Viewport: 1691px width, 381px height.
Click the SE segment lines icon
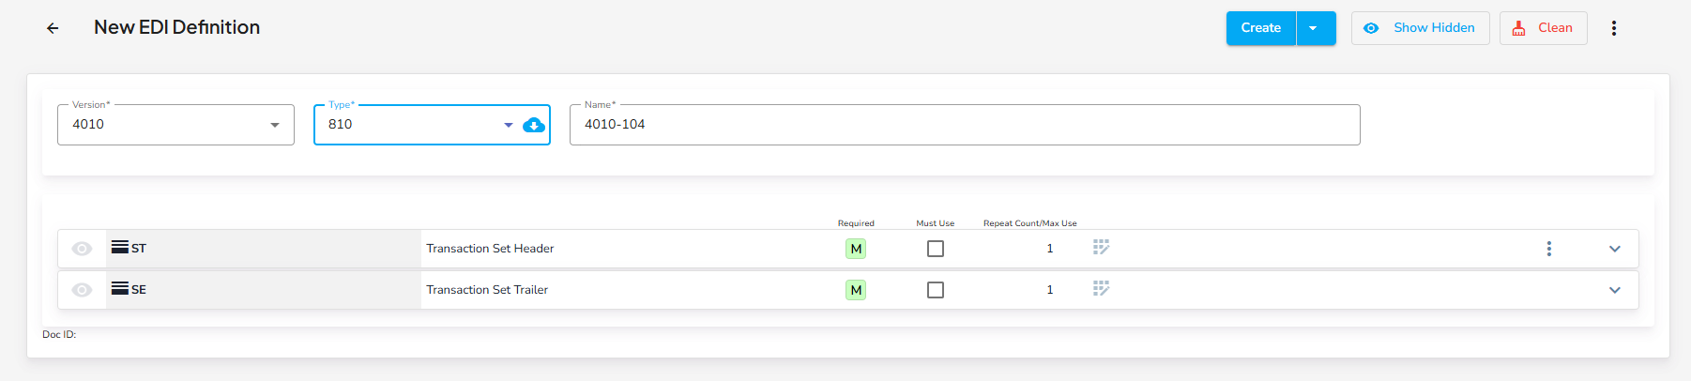[x=119, y=289]
